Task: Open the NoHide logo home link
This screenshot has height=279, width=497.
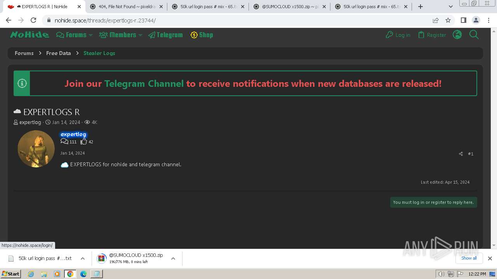Action: [x=30, y=35]
